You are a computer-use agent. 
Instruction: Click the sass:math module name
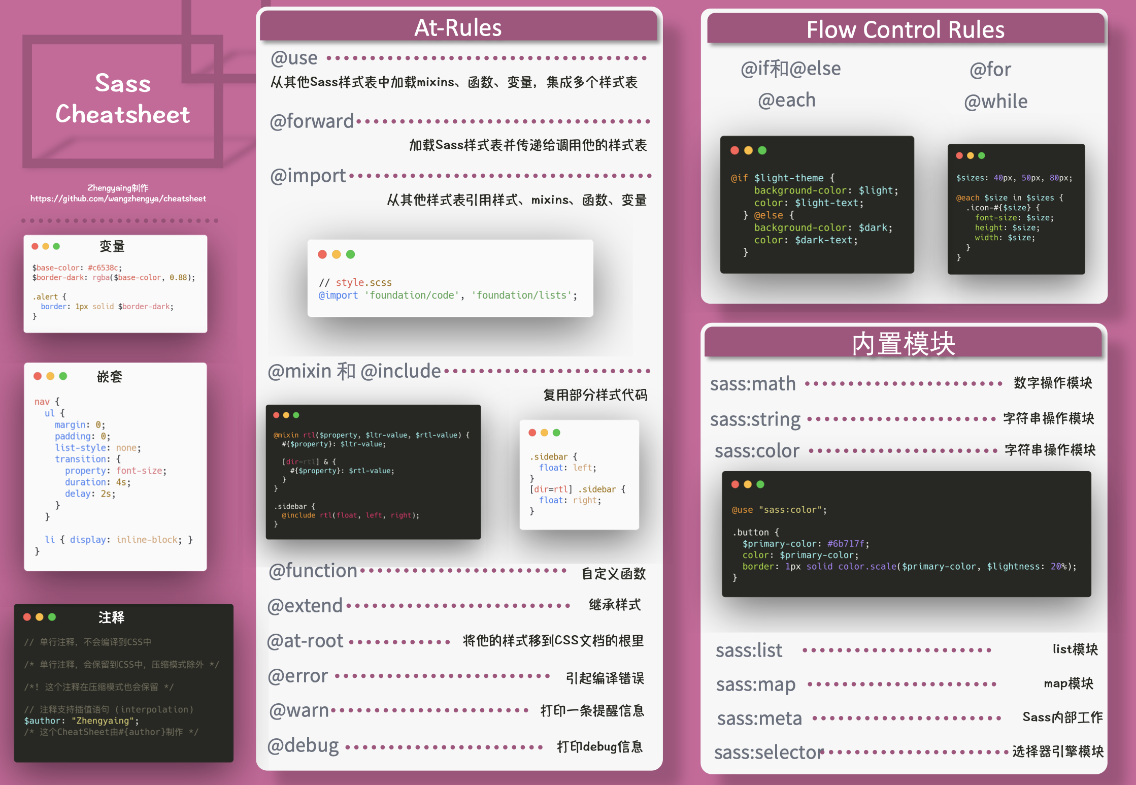753,384
